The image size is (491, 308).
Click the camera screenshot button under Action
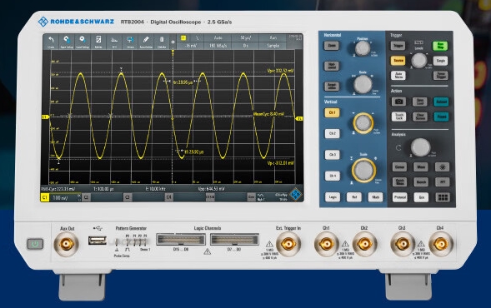pos(398,102)
